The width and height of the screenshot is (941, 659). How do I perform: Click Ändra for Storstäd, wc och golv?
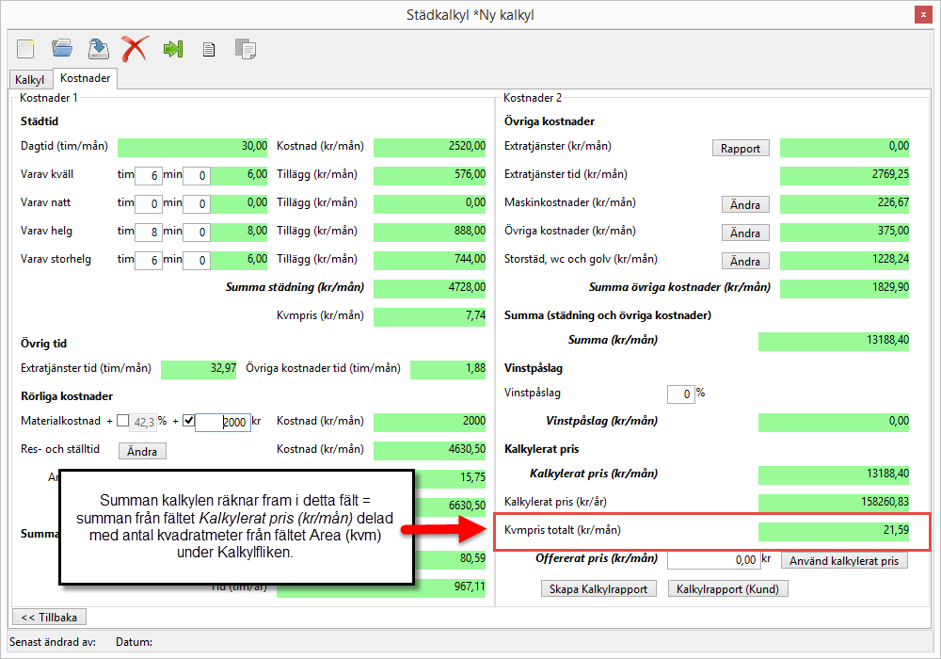pos(745,261)
